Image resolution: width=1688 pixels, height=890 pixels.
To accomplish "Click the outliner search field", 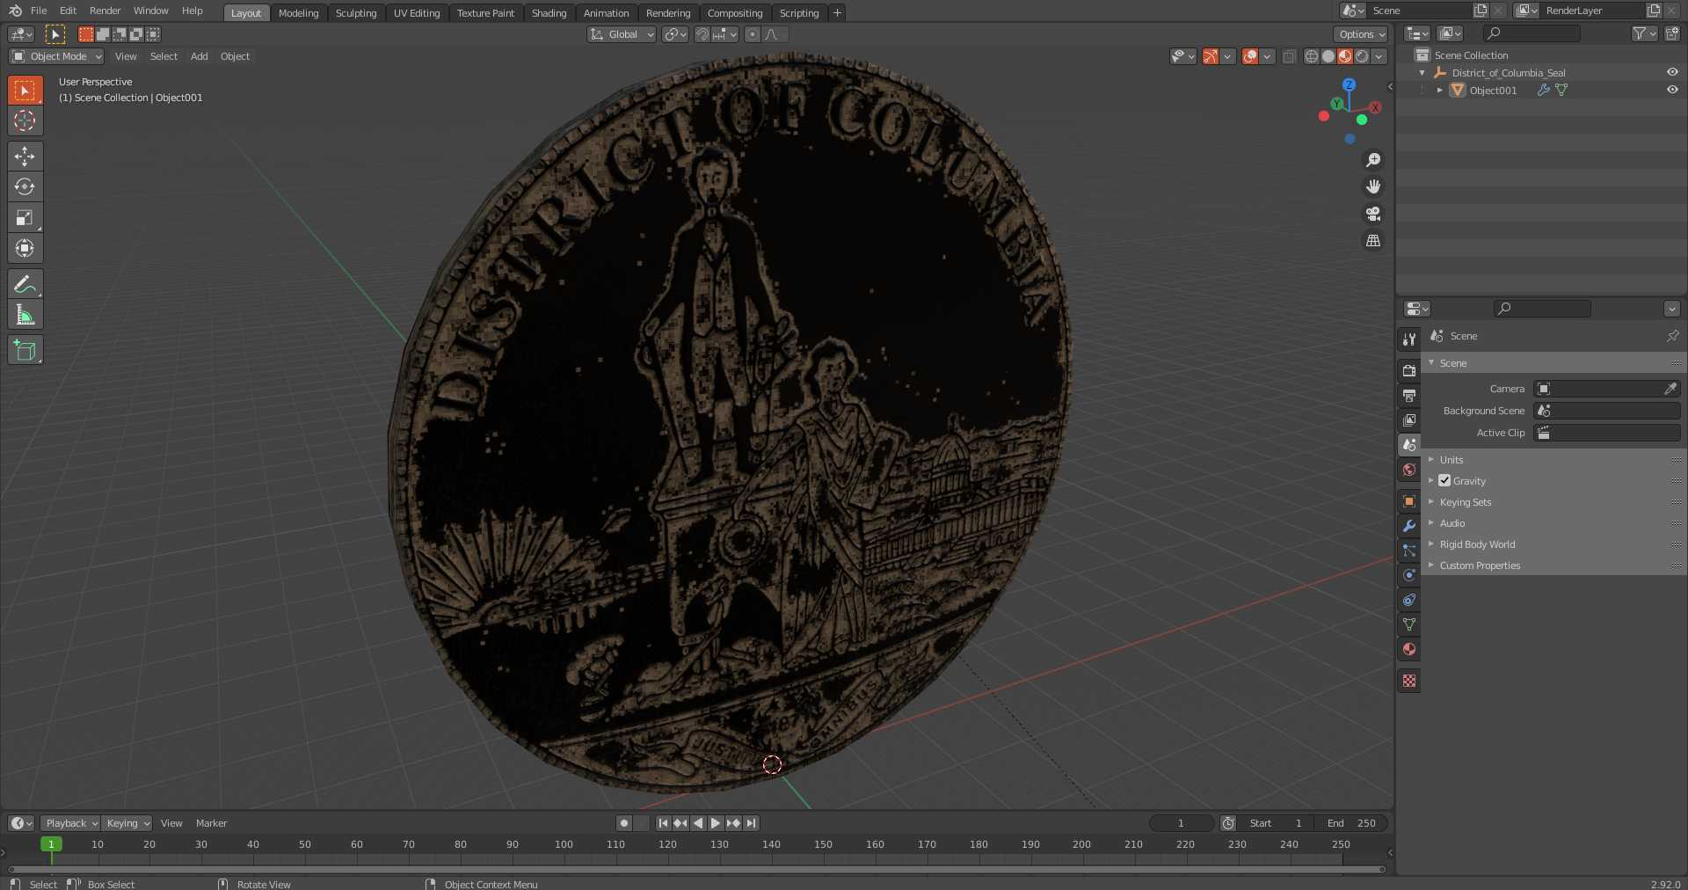I will 1532,33.
